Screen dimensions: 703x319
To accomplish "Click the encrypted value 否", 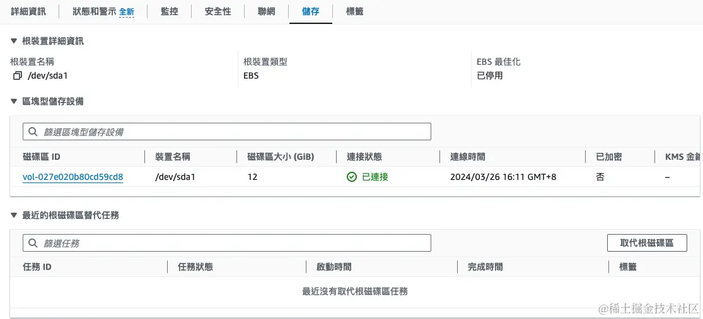I will point(600,177).
